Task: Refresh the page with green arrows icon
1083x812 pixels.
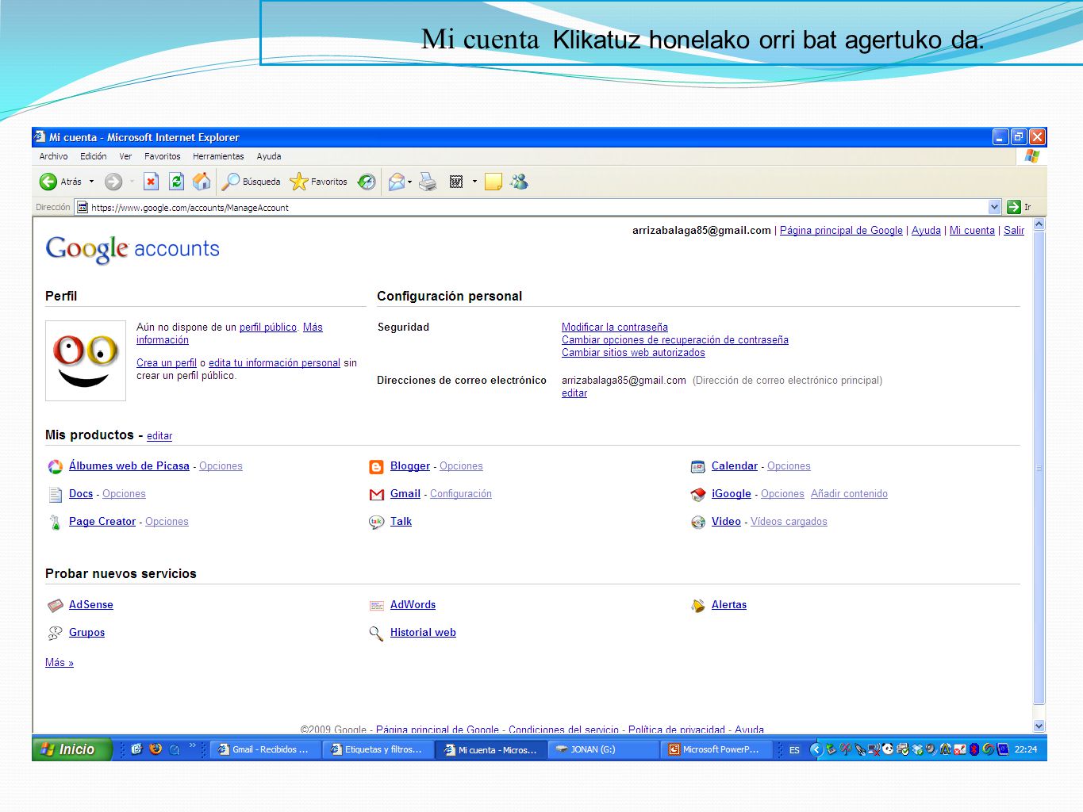Action: [176, 182]
